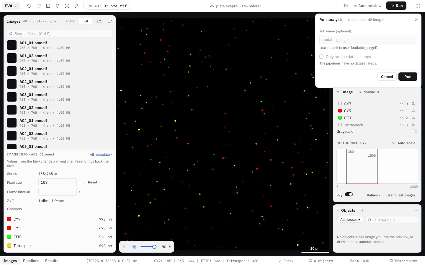Expand the Auto-scale histogram chevron

(x=393, y=143)
